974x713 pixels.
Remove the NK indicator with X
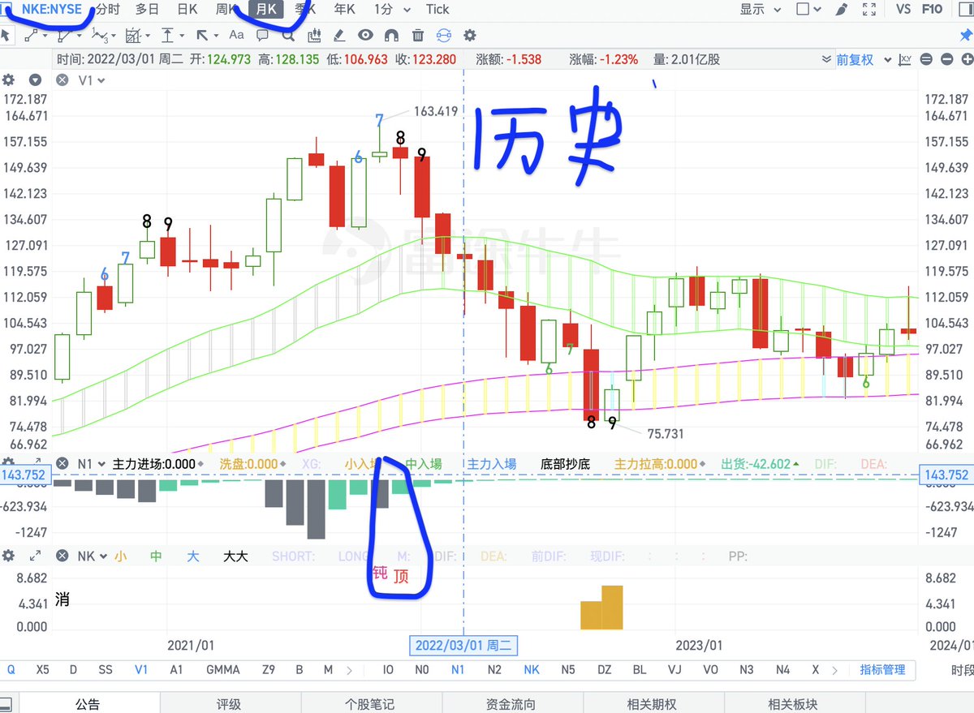click(x=62, y=556)
